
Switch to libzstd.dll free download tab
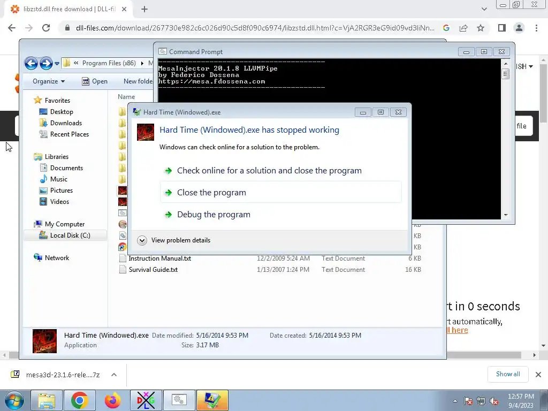click(x=69, y=9)
